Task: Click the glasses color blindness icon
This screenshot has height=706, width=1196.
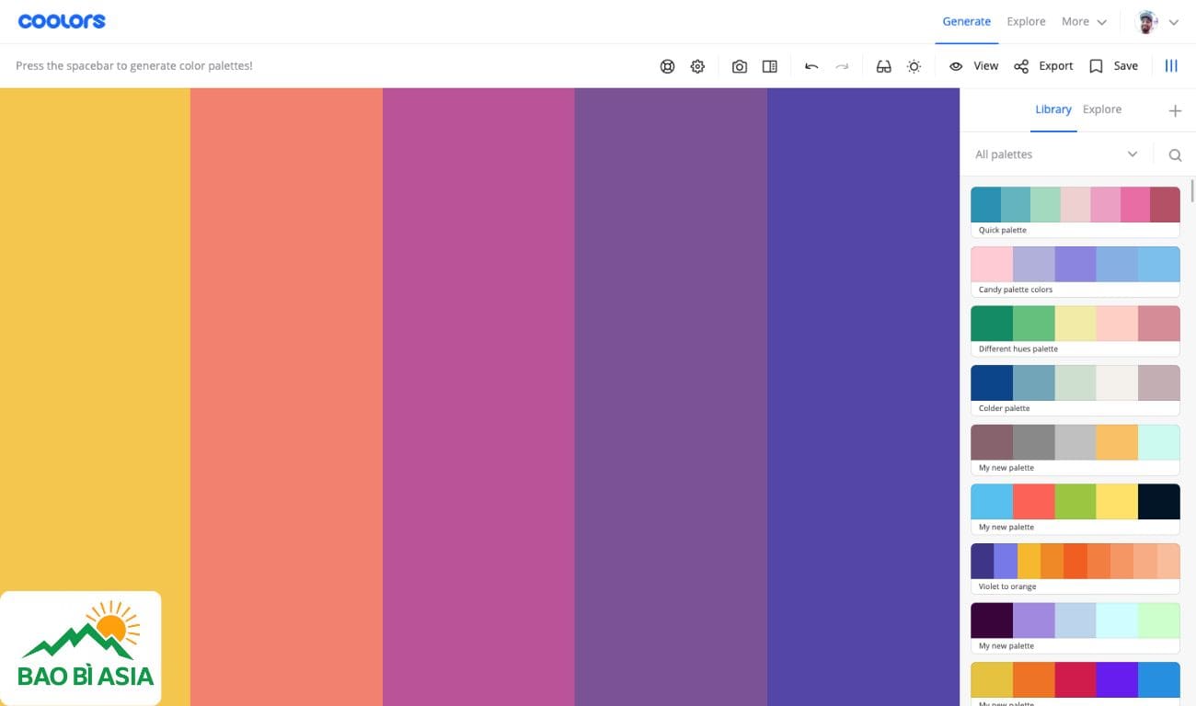Action: [883, 66]
